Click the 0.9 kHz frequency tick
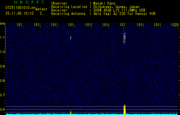Viewport: 180px width, 115px height. 3,66
